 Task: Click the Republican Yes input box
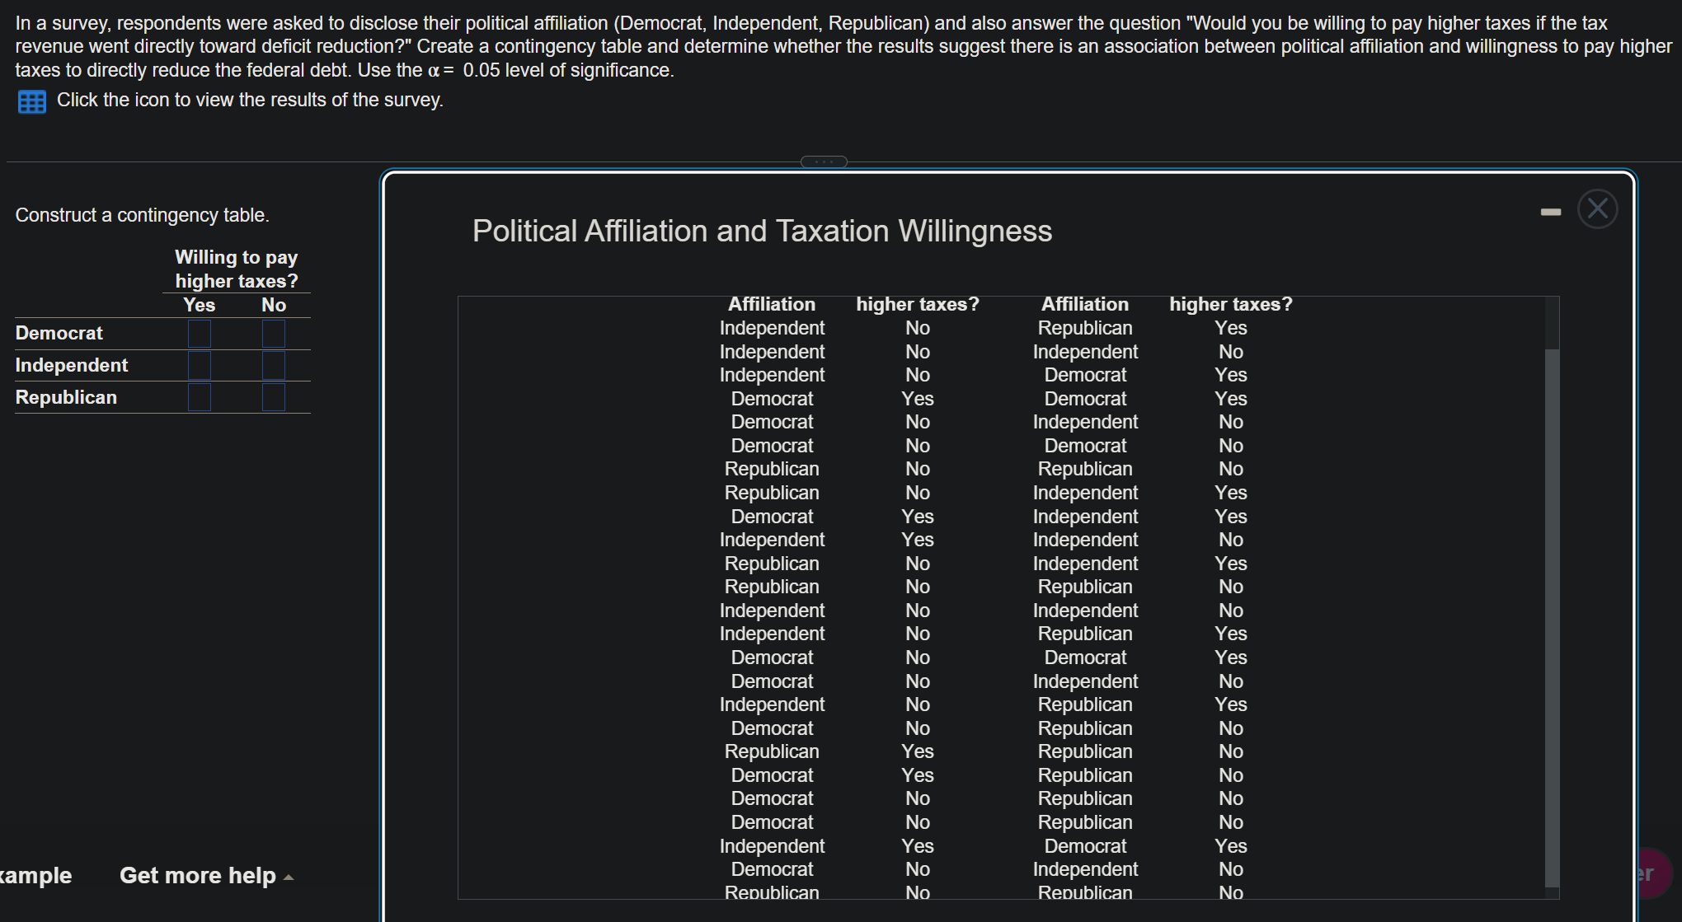pyautogui.click(x=200, y=397)
